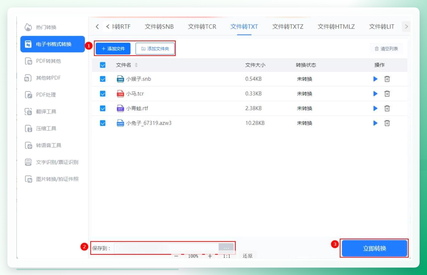Zoom in with the plus button
Screen dimensions: 427x275
(x=210, y=256)
